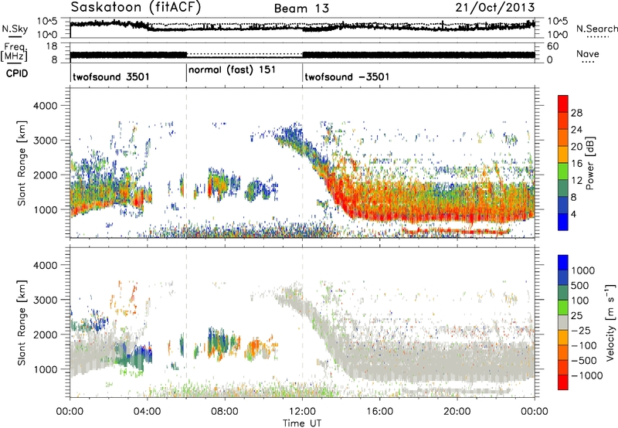The height and width of the screenshot is (428, 618).
Task: Click the '18' frequency axis tick
Action: coord(52,46)
